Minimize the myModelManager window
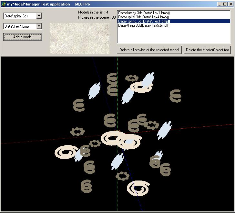235x213 pixels. (x=220, y=4)
